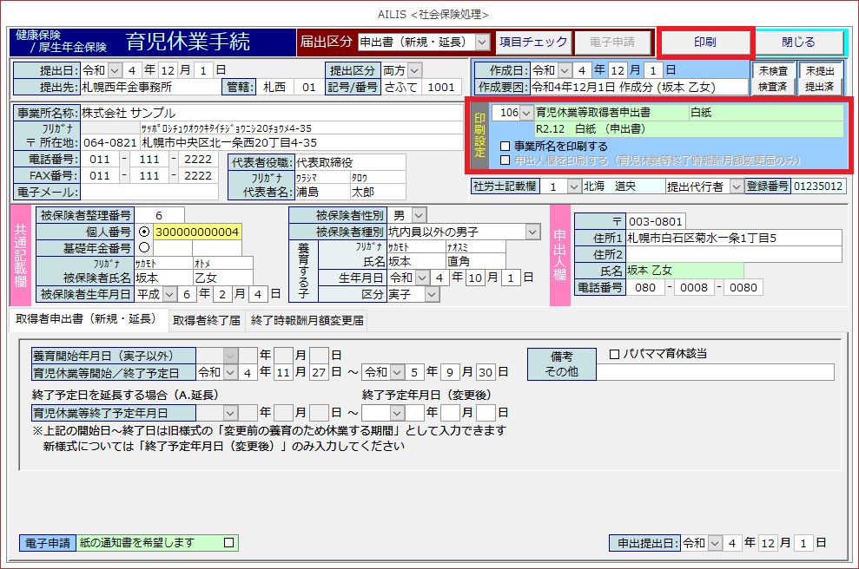The height and width of the screenshot is (569, 859).
Task: Check the パパママ育休該当 box
Action: (614, 354)
